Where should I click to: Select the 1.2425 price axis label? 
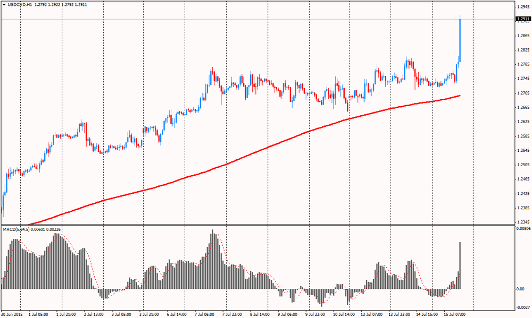pyautogui.click(x=523, y=194)
